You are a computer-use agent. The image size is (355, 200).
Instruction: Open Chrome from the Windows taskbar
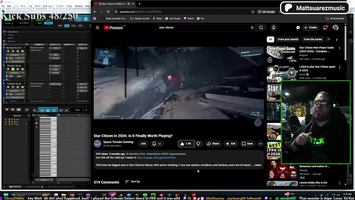pyautogui.click(x=72, y=195)
